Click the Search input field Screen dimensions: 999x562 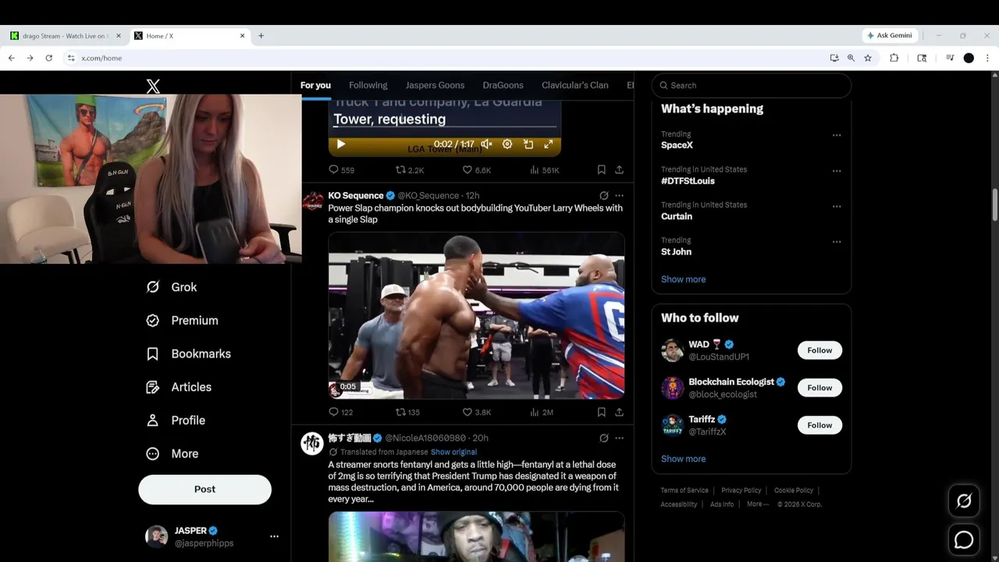752,85
